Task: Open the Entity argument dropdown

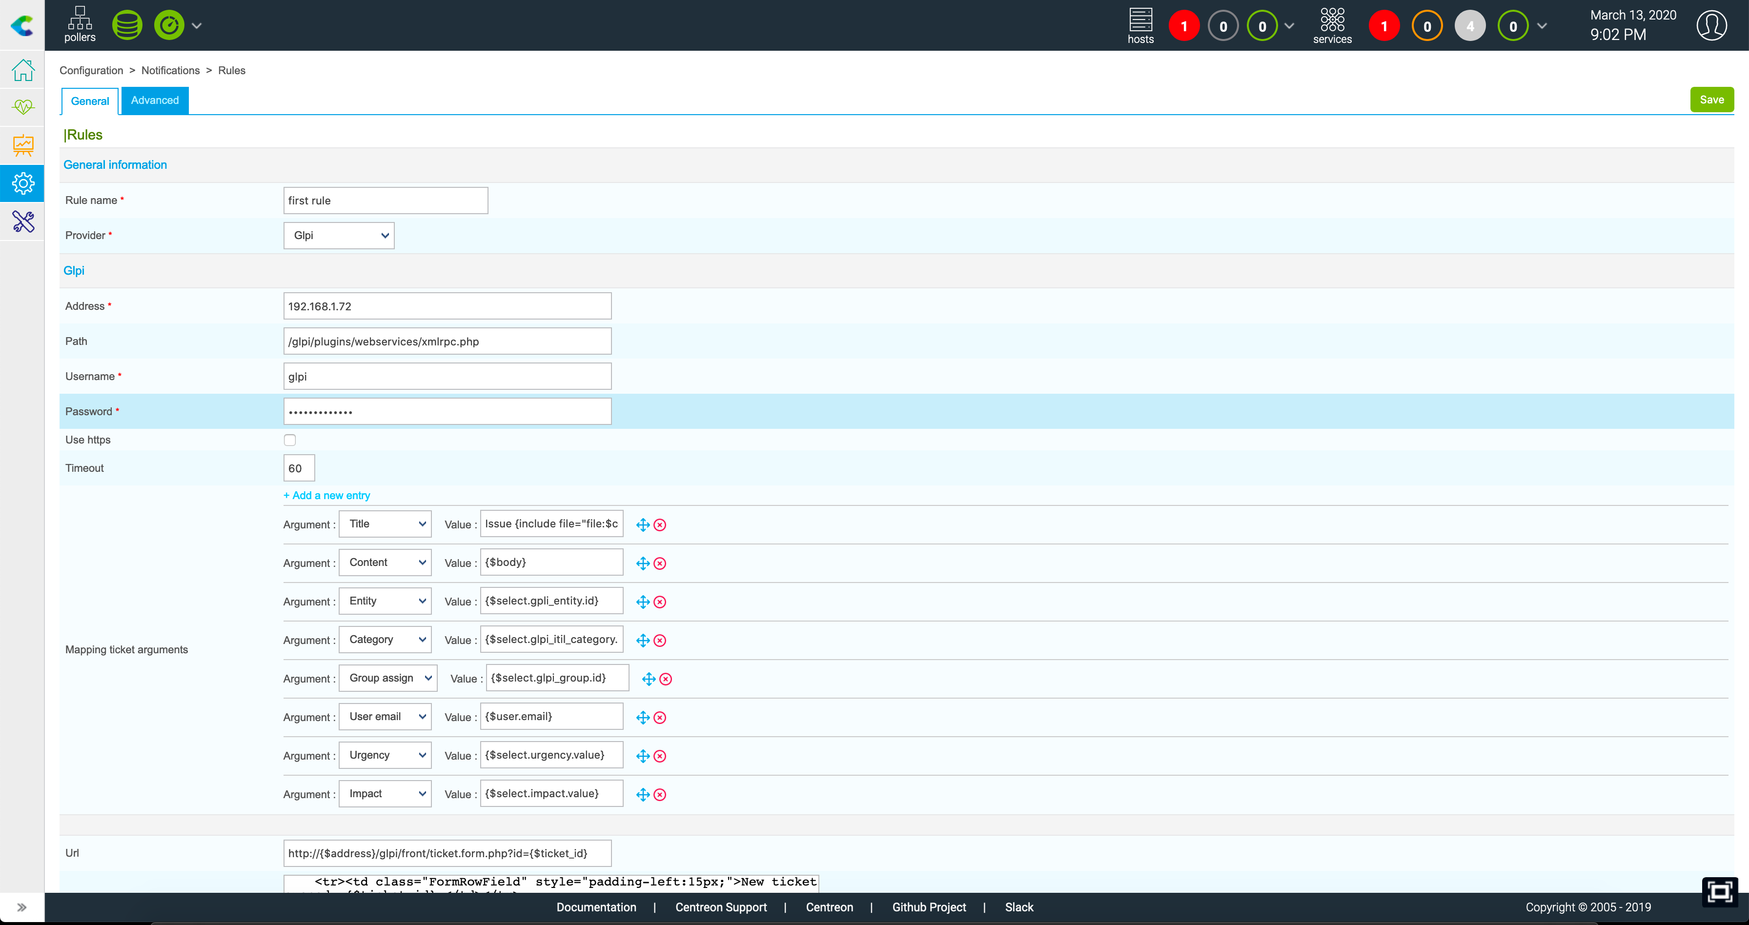Action: pos(385,601)
